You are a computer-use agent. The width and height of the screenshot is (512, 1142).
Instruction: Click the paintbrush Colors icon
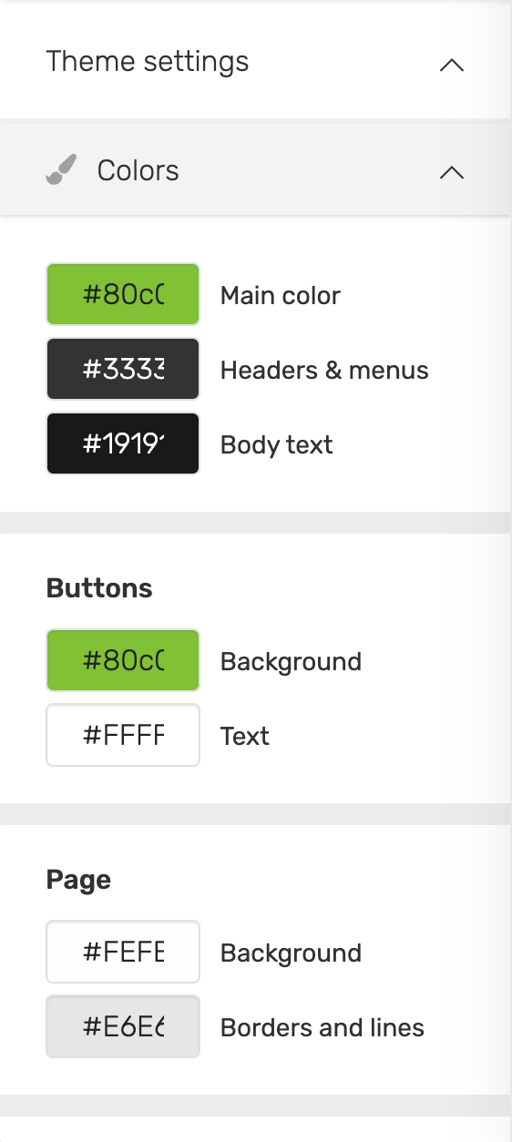pyautogui.click(x=61, y=170)
